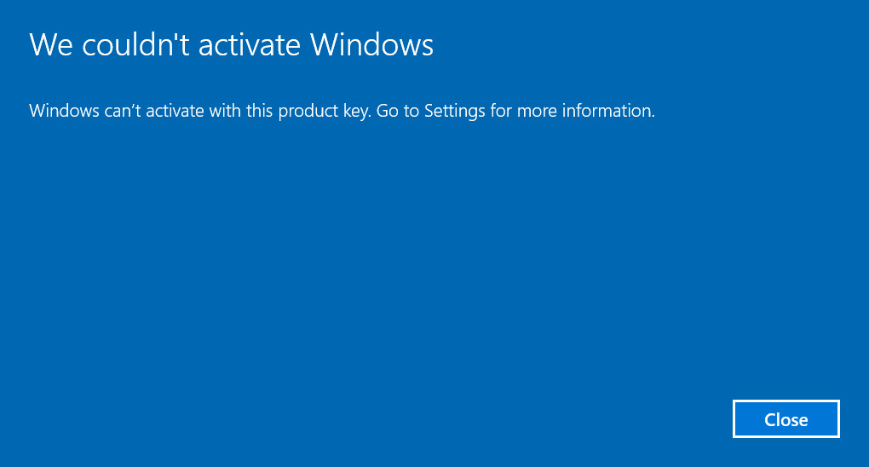869x467 pixels.
Task: Click the word "with" in the message
Action: click(223, 111)
